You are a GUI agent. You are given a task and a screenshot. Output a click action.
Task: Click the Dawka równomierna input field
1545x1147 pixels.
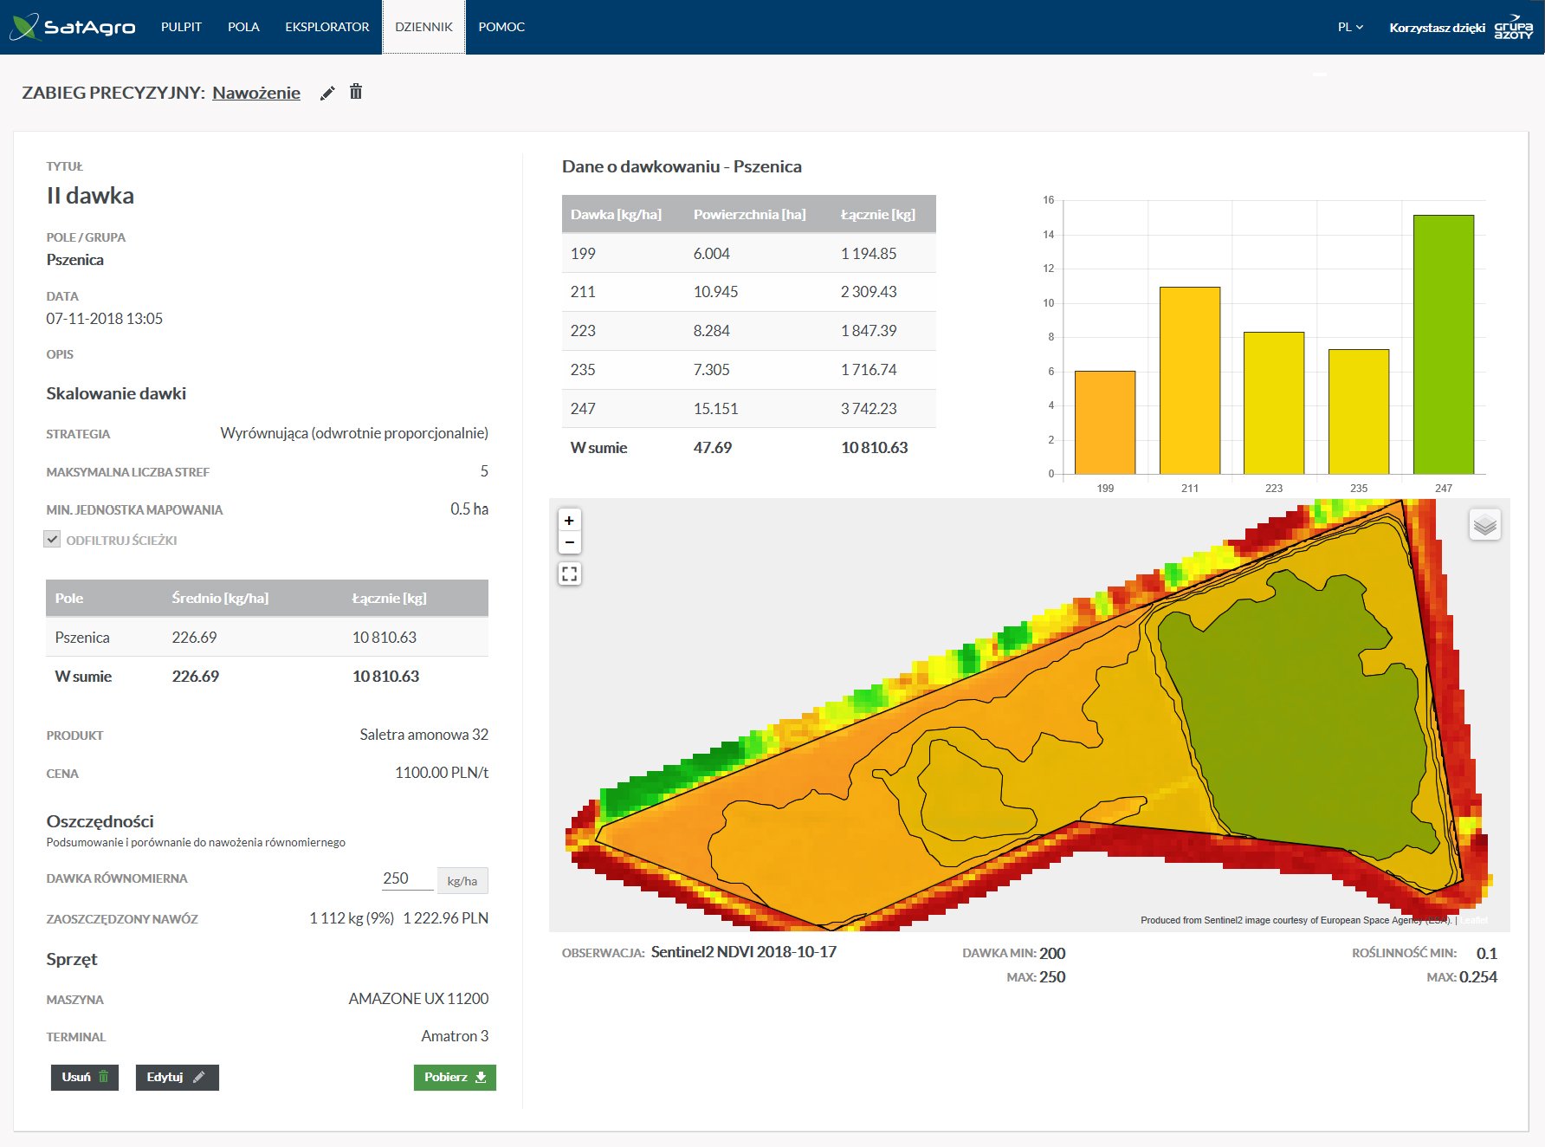pos(407,878)
